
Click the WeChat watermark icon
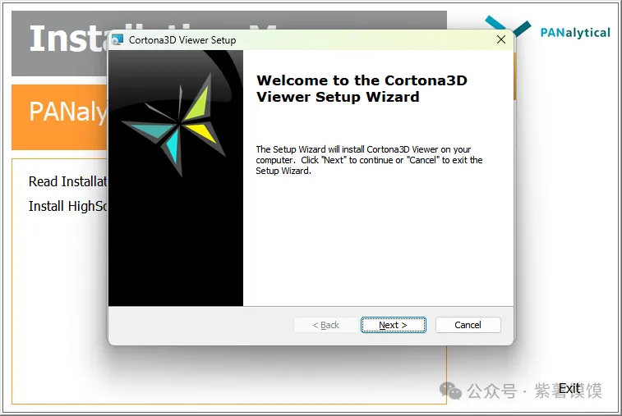[452, 390]
